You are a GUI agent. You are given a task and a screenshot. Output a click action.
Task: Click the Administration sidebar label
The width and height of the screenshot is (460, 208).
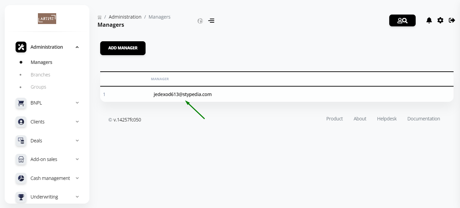47,47
